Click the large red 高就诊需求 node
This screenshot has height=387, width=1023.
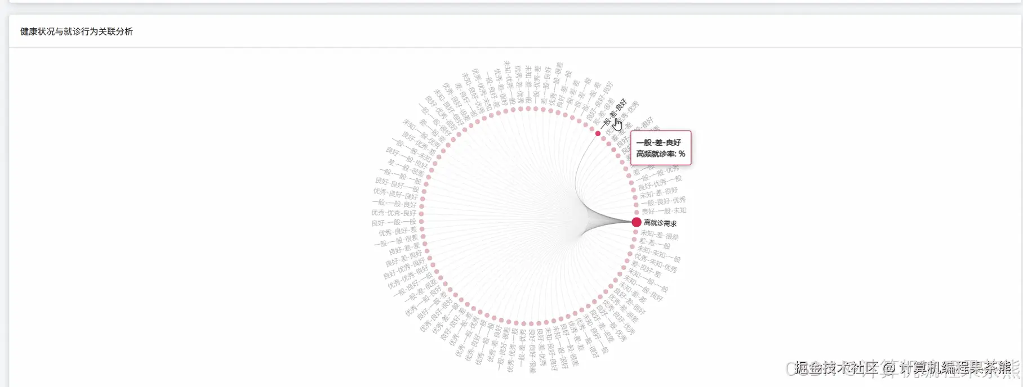(637, 222)
